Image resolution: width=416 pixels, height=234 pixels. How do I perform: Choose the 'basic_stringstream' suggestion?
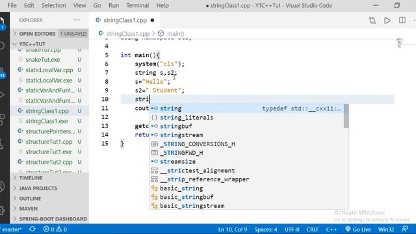[247, 206]
